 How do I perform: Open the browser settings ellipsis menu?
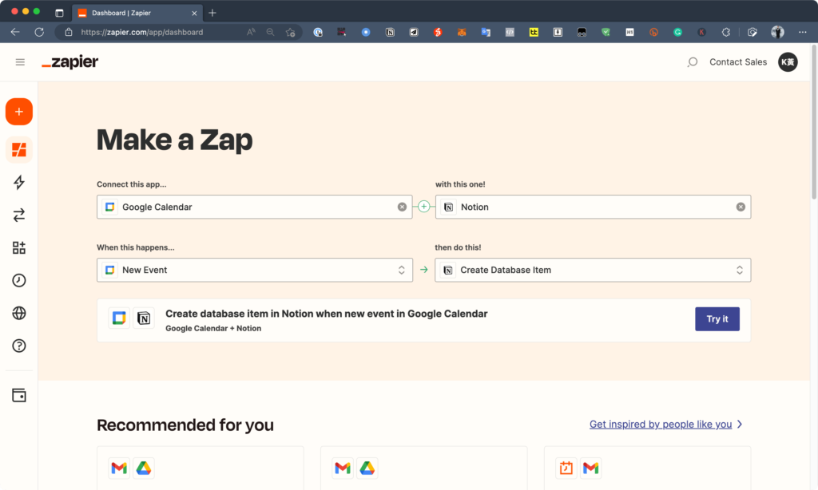(802, 32)
